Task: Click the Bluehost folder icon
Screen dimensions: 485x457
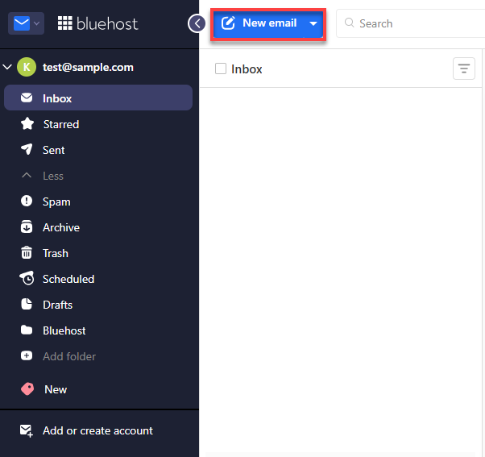Action: click(27, 330)
